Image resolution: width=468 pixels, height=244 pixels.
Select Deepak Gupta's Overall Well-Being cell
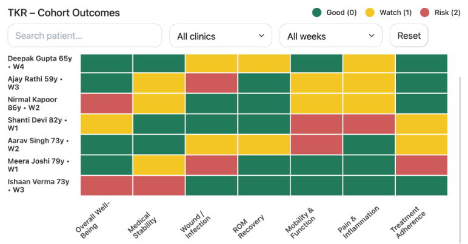coord(107,63)
